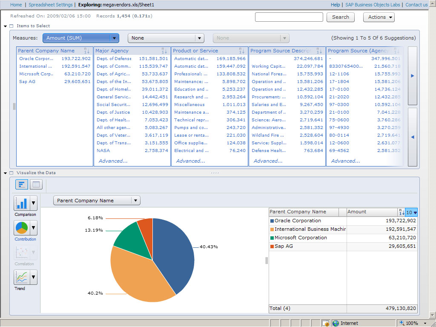Click right arrow for next suggestions
This screenshot has height=327, width=436.
(412, 76)
